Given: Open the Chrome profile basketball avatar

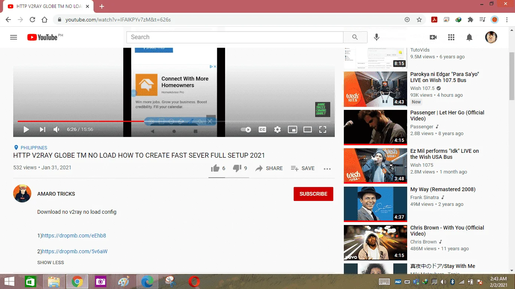Looking at the screenshot, I should pyautogui.click(x=495, y=20).
